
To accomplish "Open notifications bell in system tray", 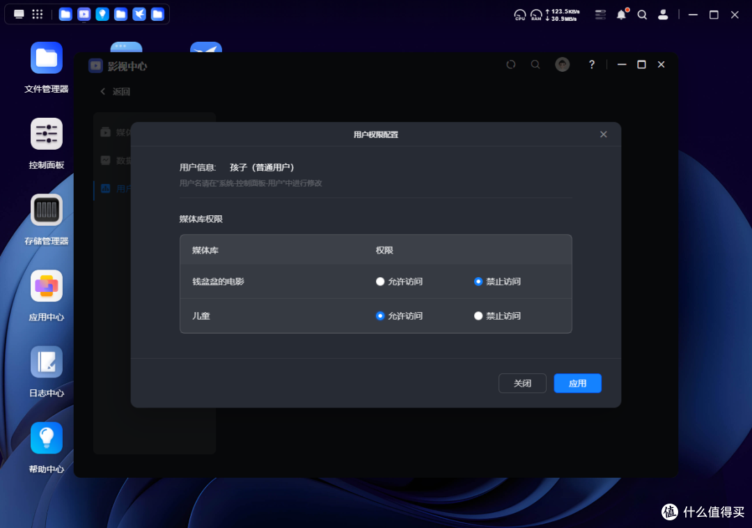I will pyautogui.click(x=622, y=15).
